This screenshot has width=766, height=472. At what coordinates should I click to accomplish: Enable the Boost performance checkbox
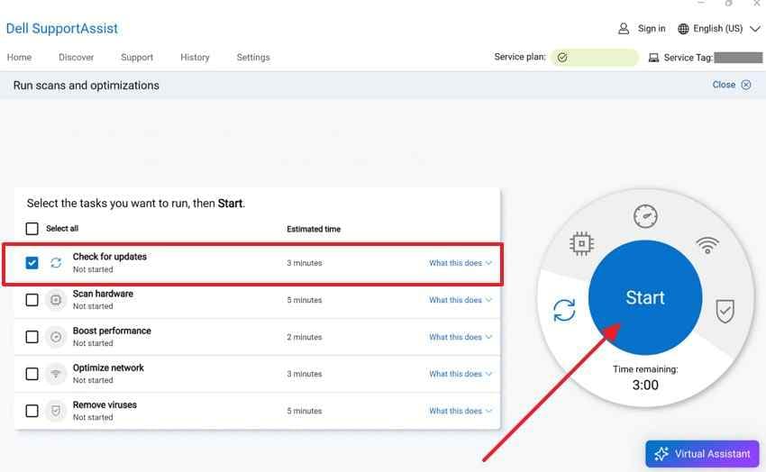32,337
